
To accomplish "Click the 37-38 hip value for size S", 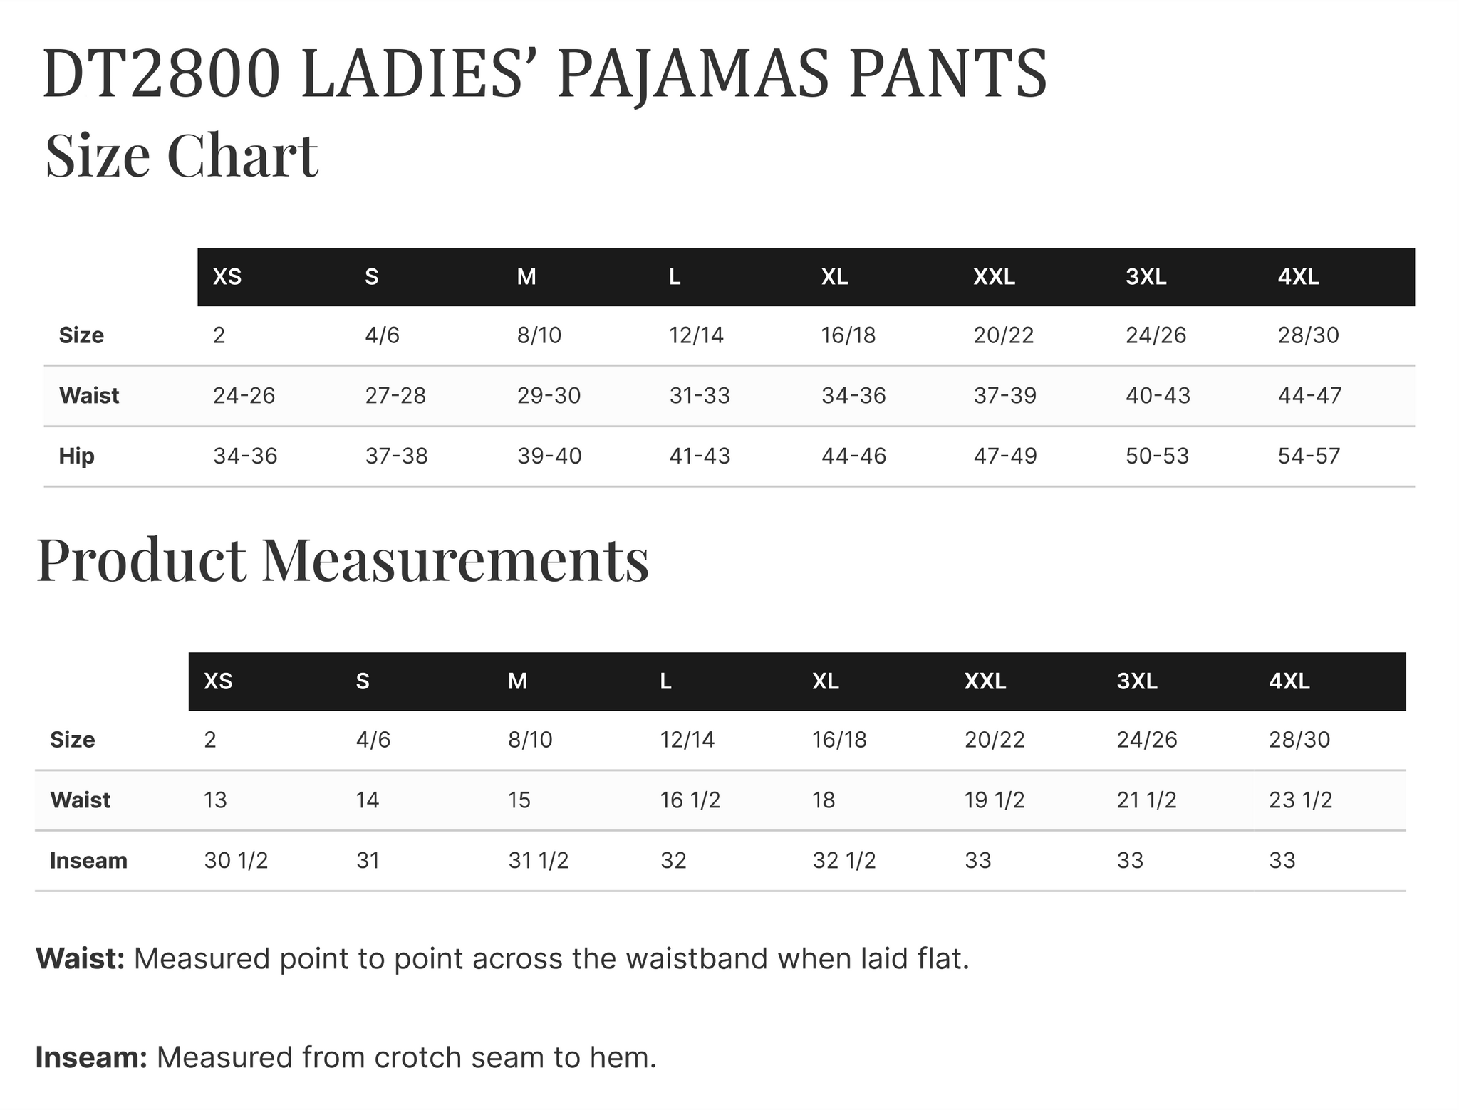I will [396, 456].
